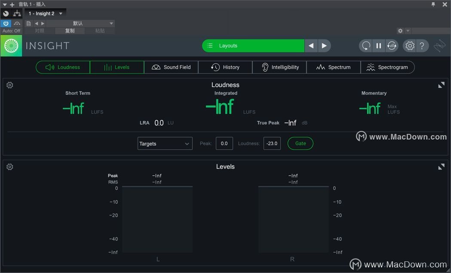Click the 对照 compare button
This screenshot has height=273, width=451.
click(40, 31)
